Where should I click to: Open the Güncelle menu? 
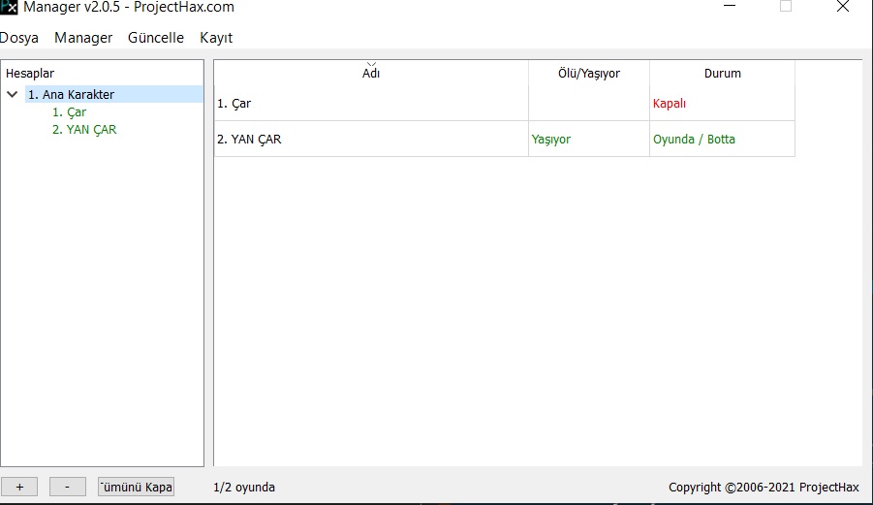point(155,38)
